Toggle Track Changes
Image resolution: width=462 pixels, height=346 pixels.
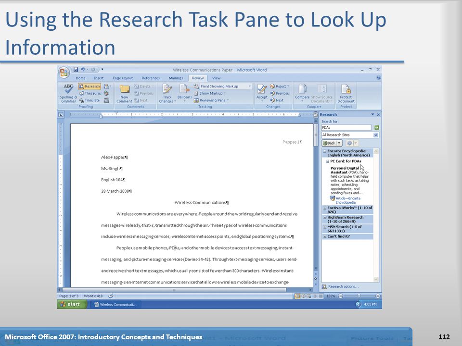(x=167, y=94)
